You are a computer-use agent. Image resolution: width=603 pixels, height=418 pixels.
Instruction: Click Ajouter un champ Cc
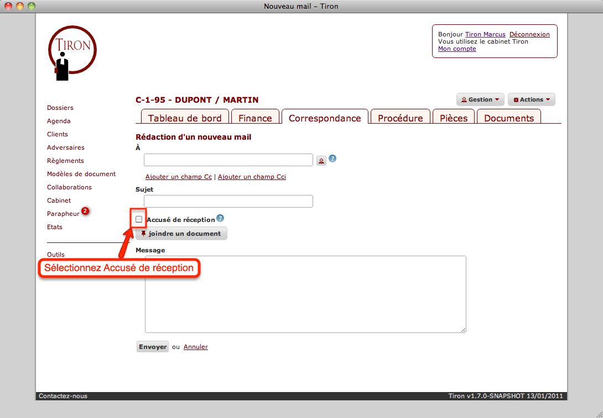177,177
